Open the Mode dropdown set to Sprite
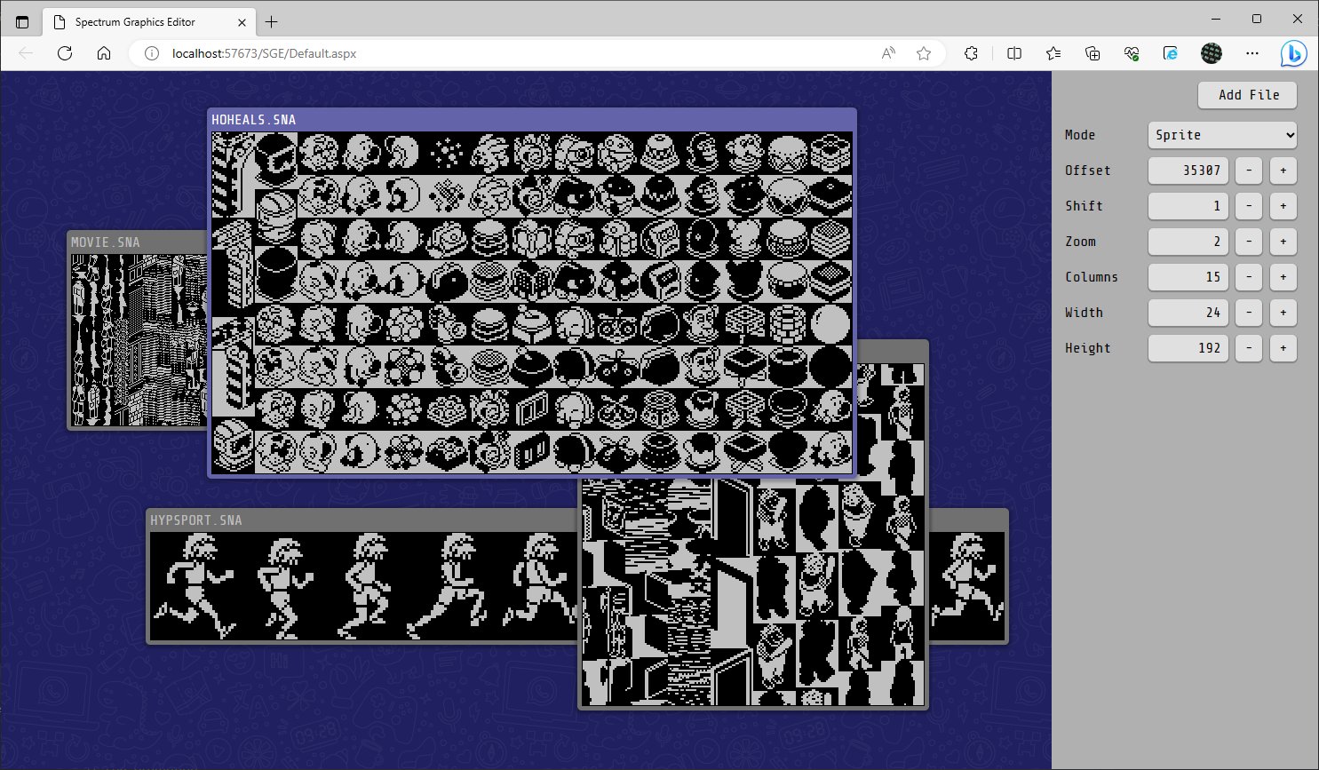Viewport: 1319px width, 770px height. [x=1222, y=135]
